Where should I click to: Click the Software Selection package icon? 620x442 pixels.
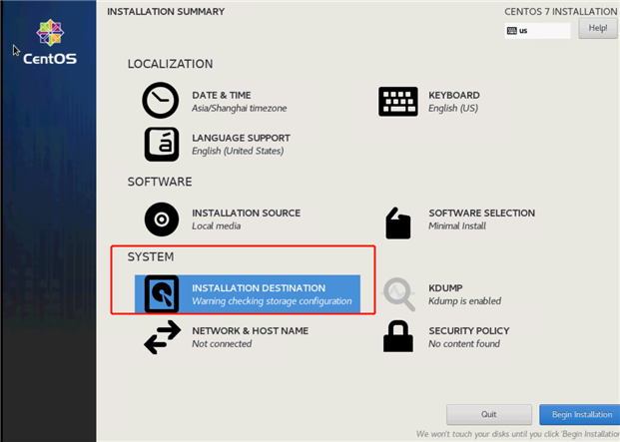click(x=397, y=223)
